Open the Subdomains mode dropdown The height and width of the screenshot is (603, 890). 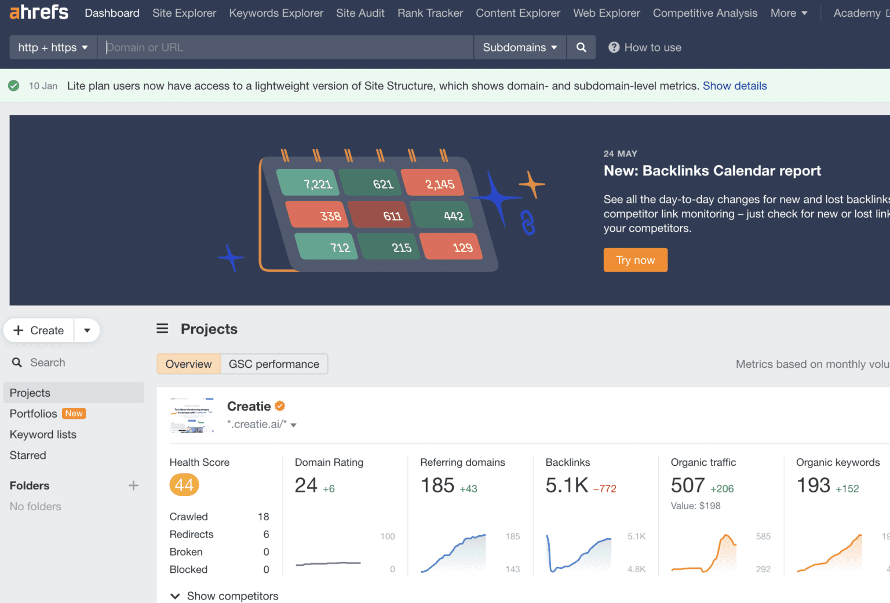click(520, 47)
